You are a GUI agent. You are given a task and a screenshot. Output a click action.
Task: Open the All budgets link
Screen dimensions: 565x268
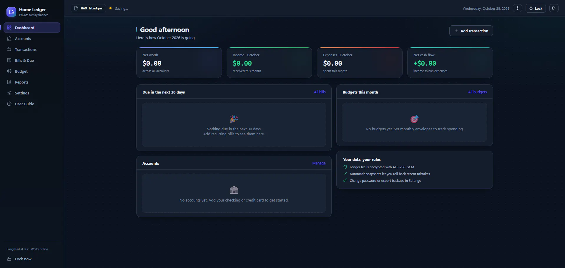(x=477, y=92)
